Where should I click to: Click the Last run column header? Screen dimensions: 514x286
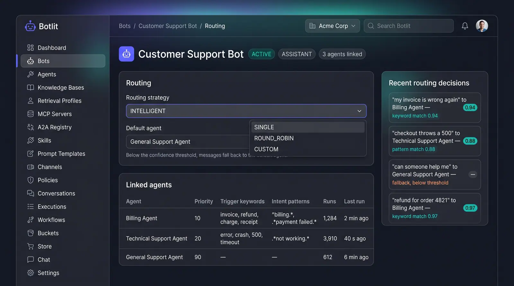[x=354, y=201]
